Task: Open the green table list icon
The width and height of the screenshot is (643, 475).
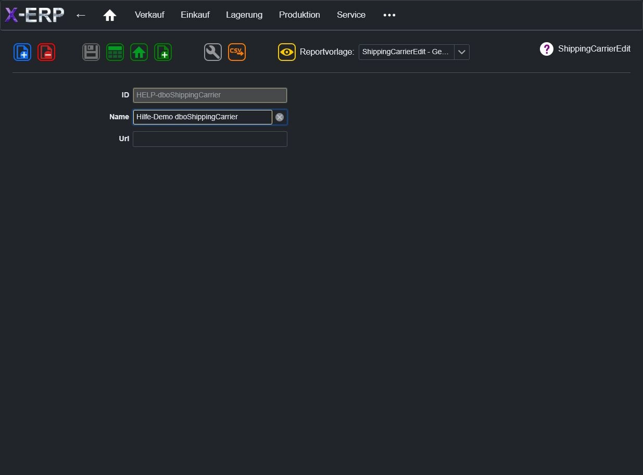Action: 115,52
